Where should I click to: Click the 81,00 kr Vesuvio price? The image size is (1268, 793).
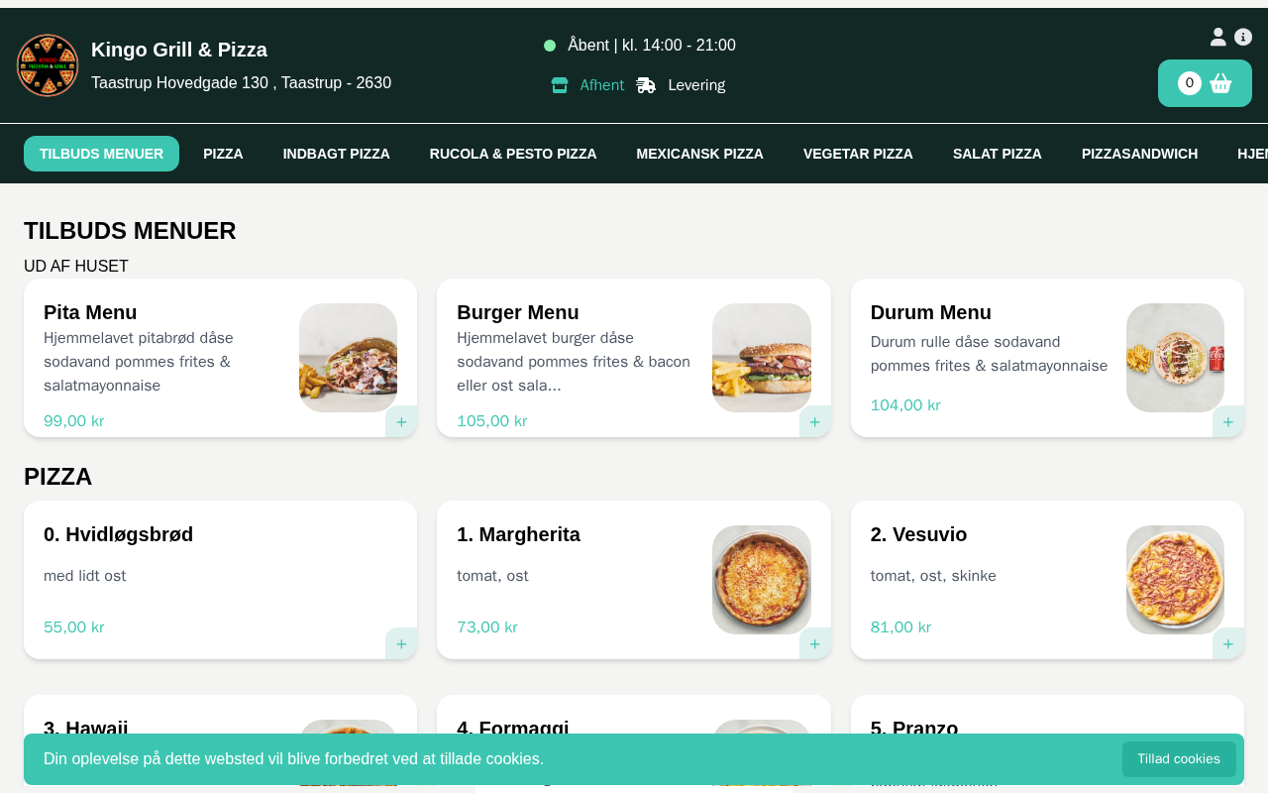pyautogui.click(x=901, y=627)
